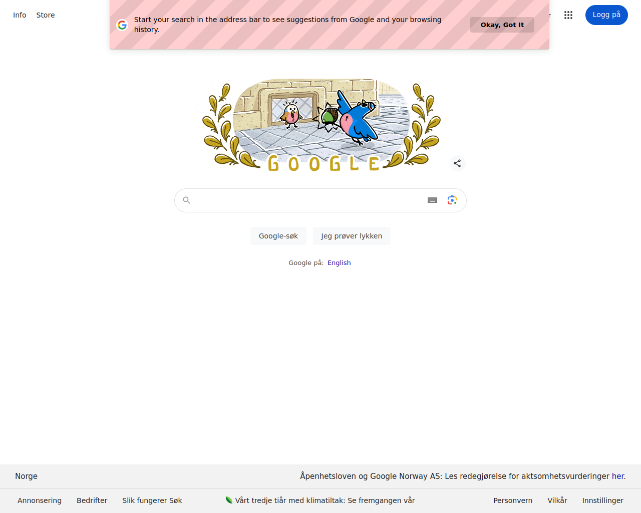Dismiss banner with Okay, Got It

[502, 25]
